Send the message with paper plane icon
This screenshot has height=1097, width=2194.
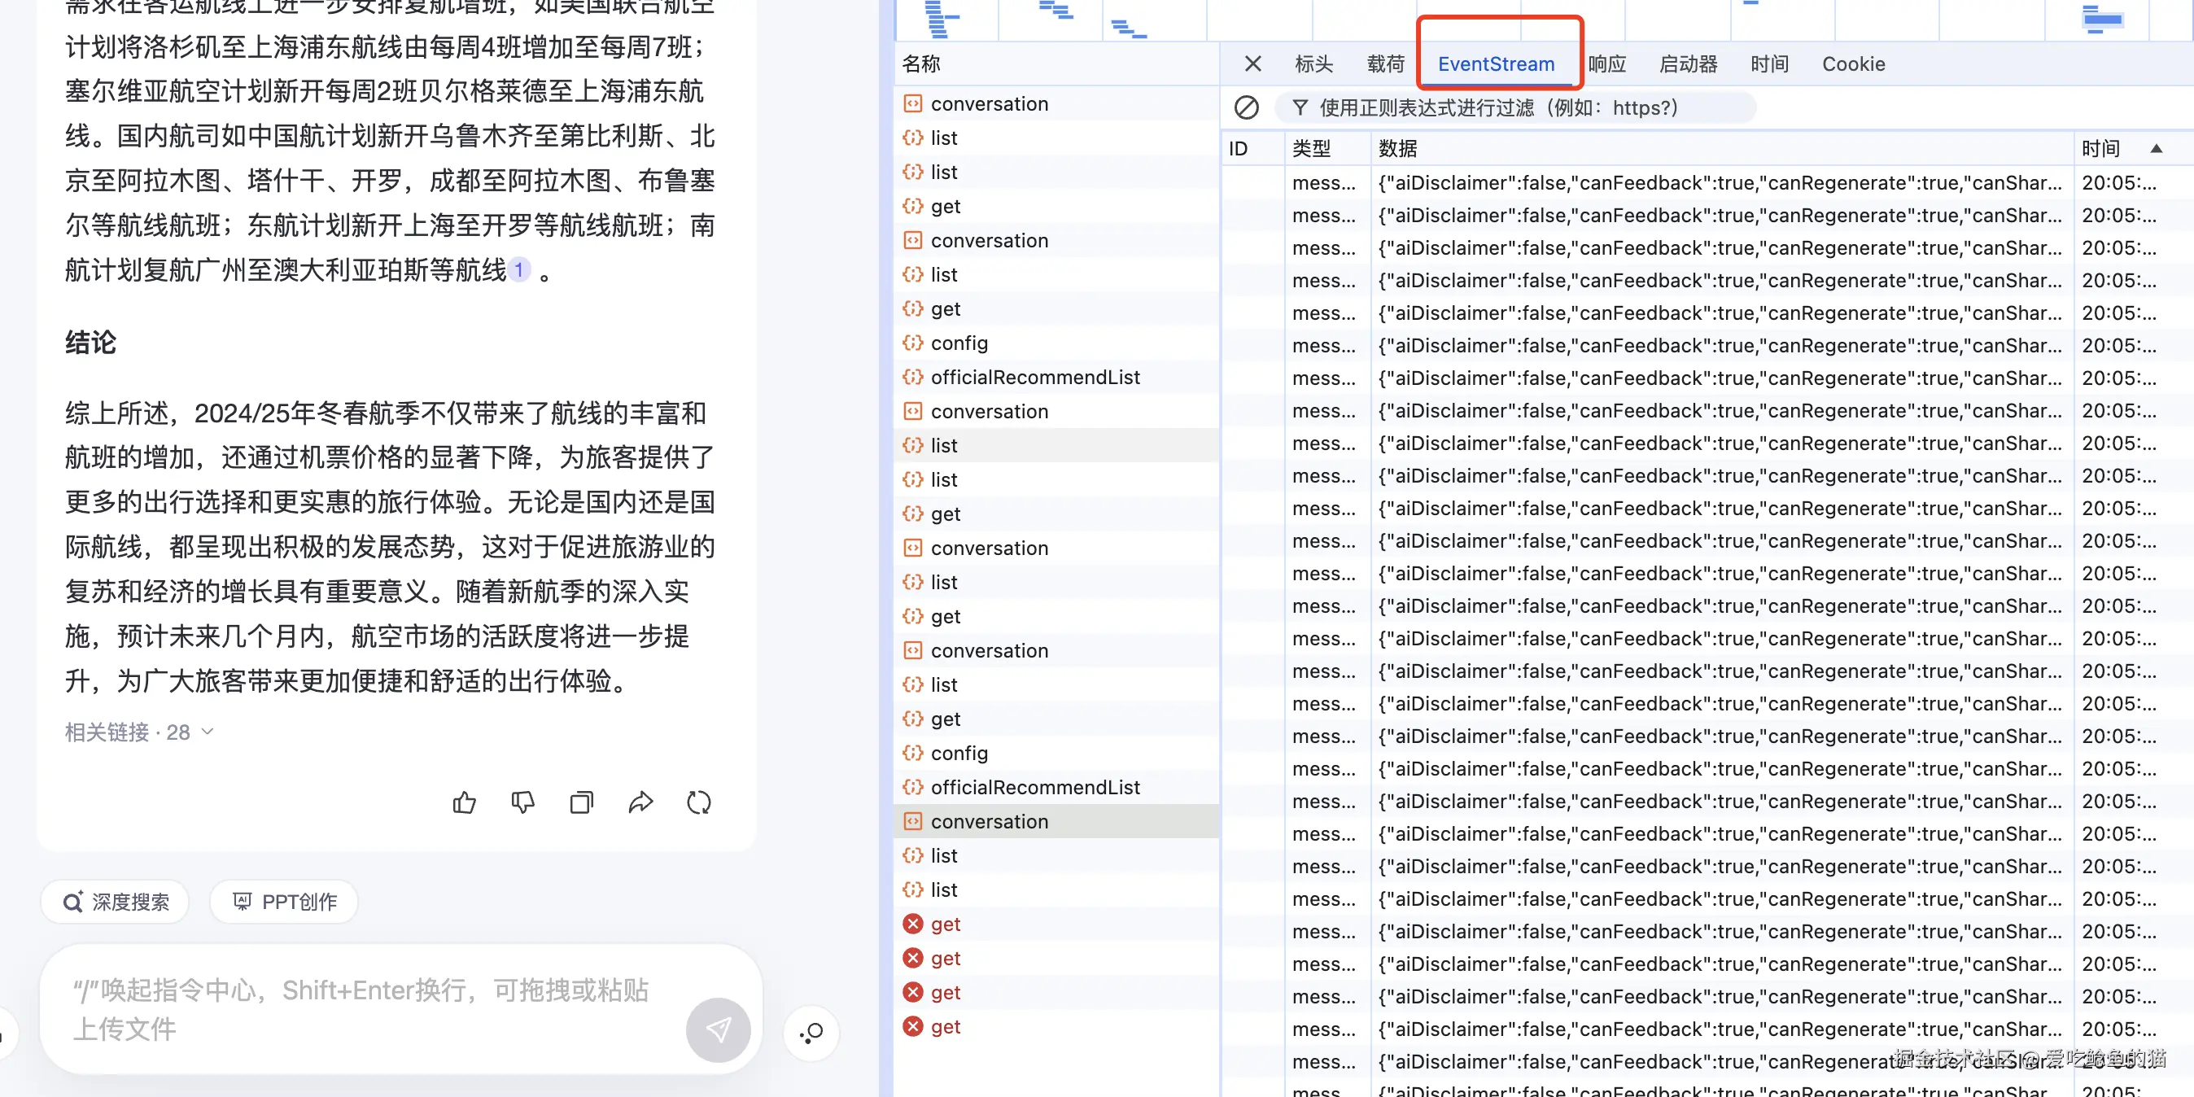click(x=718, y=1029)
